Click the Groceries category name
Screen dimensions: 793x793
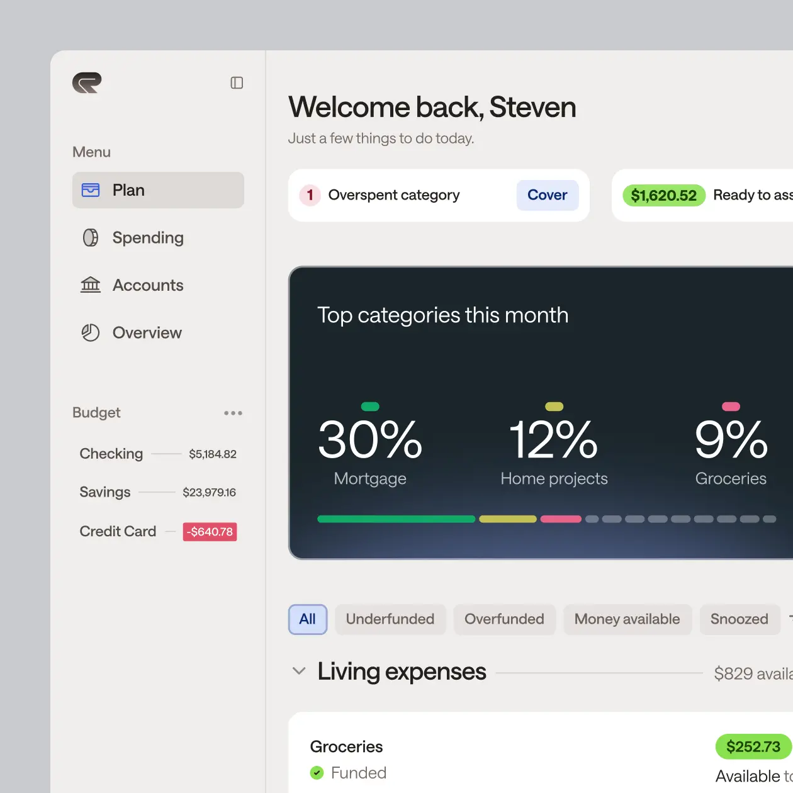point(346,746)
